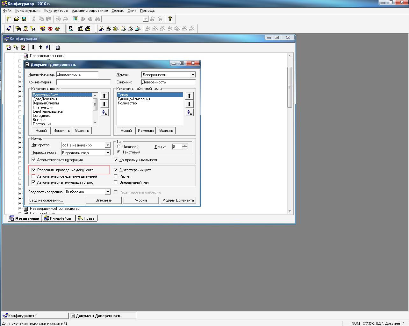Open the Периодичность dropdown
The width and height of the screenshot is (409, 326).
click(108, 153)
